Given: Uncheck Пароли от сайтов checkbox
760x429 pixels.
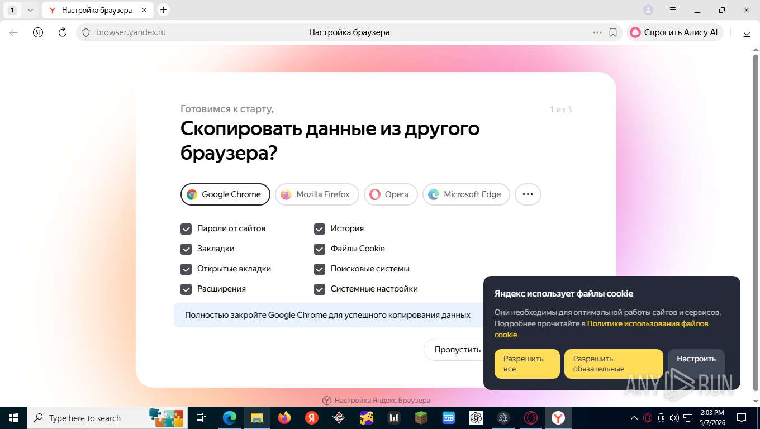Looking at the screenshot, I should pos(186,228).
